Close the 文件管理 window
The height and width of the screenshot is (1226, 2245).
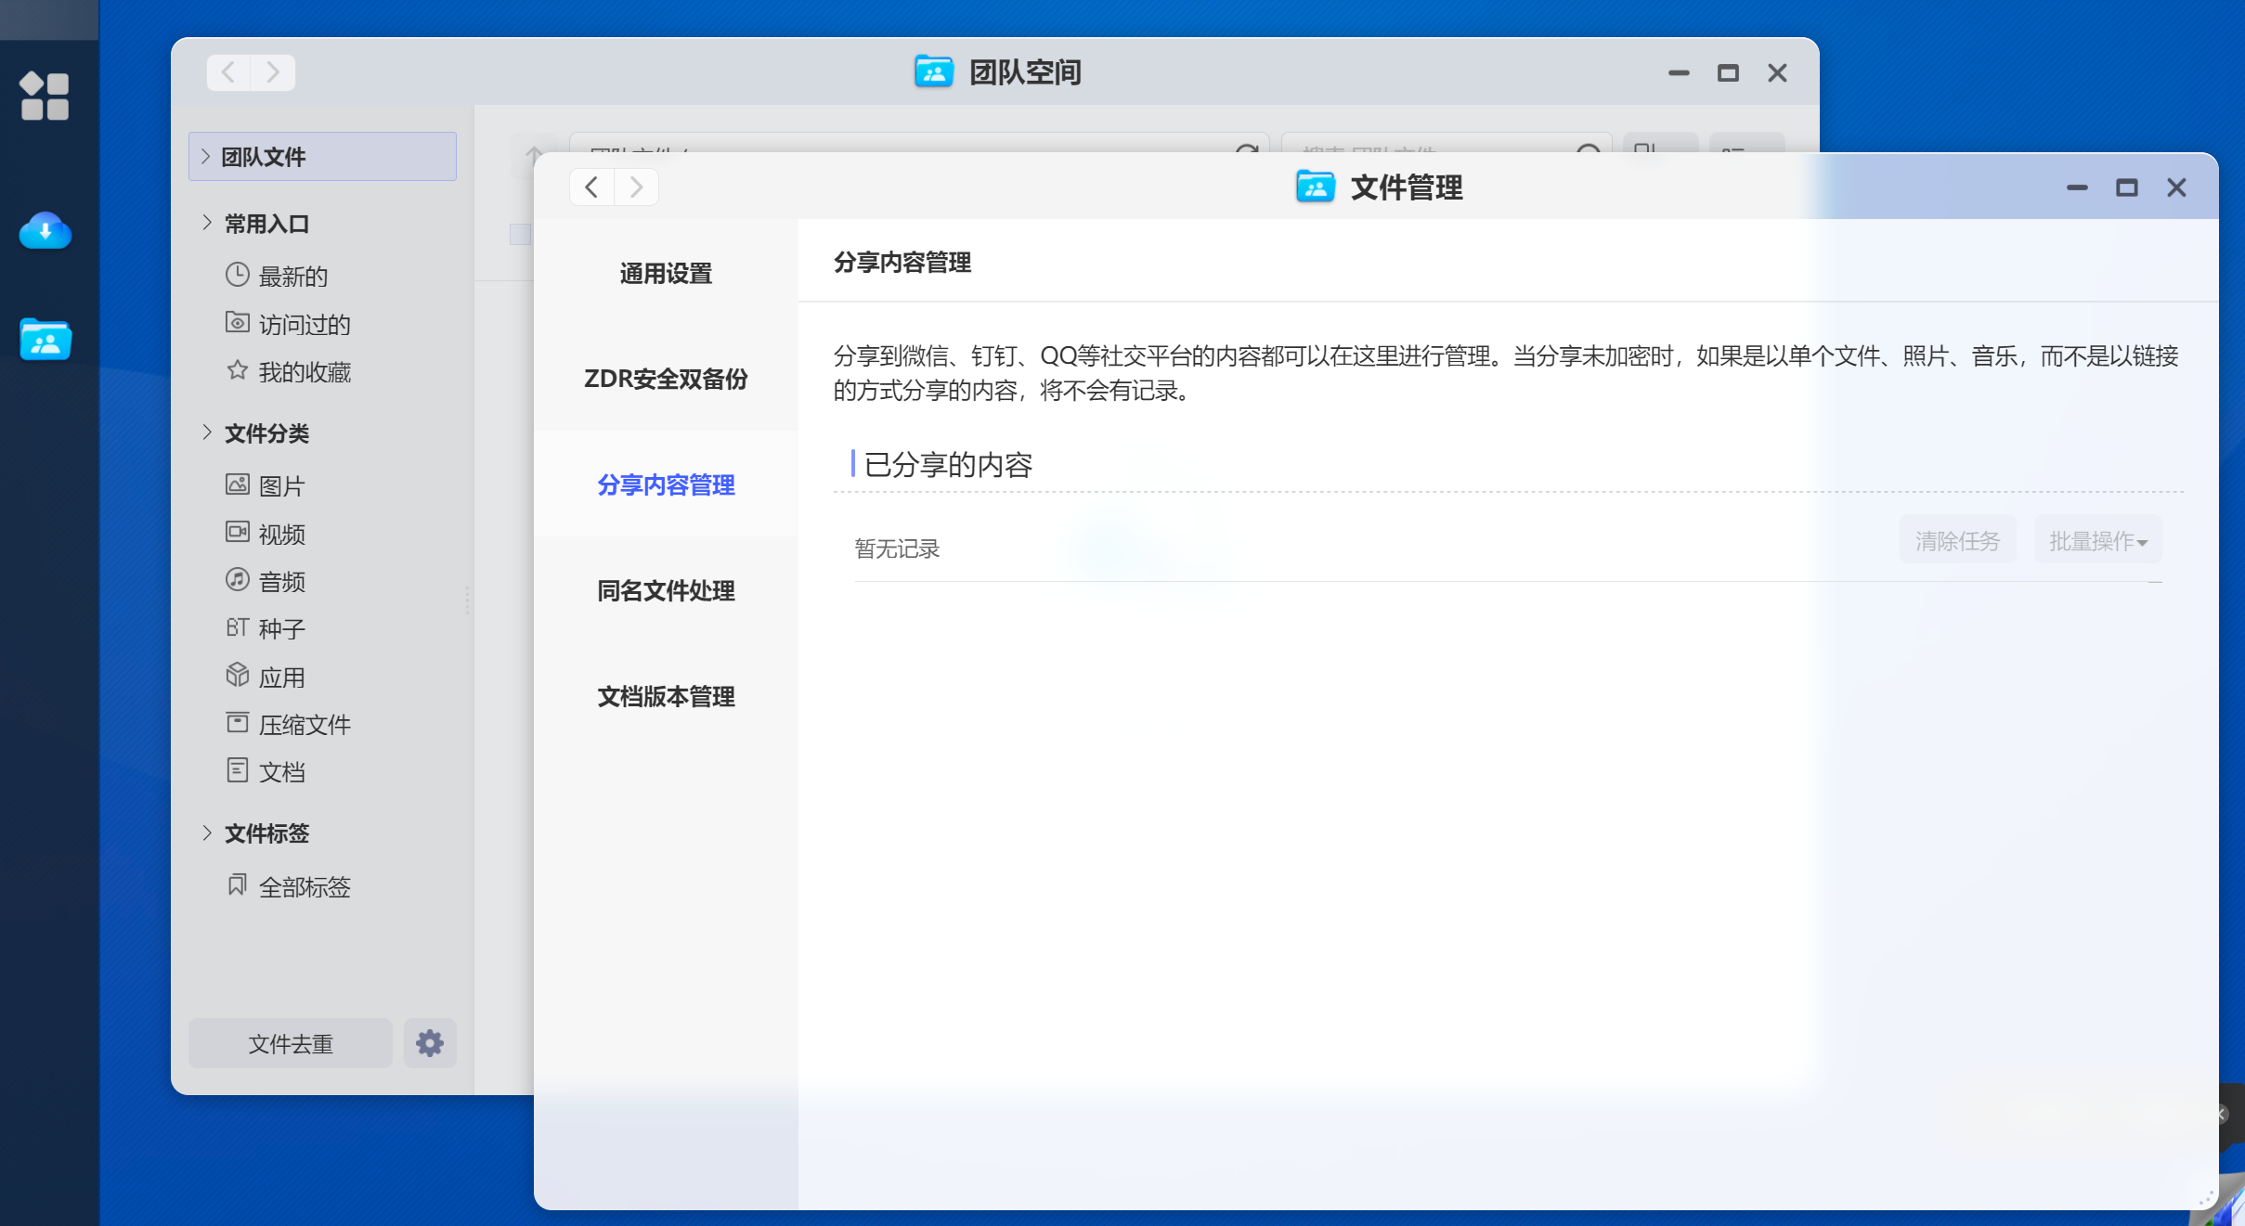tap(2176, 188)
